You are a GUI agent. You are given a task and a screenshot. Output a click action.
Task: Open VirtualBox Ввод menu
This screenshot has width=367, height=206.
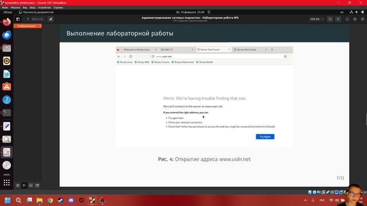33,7
